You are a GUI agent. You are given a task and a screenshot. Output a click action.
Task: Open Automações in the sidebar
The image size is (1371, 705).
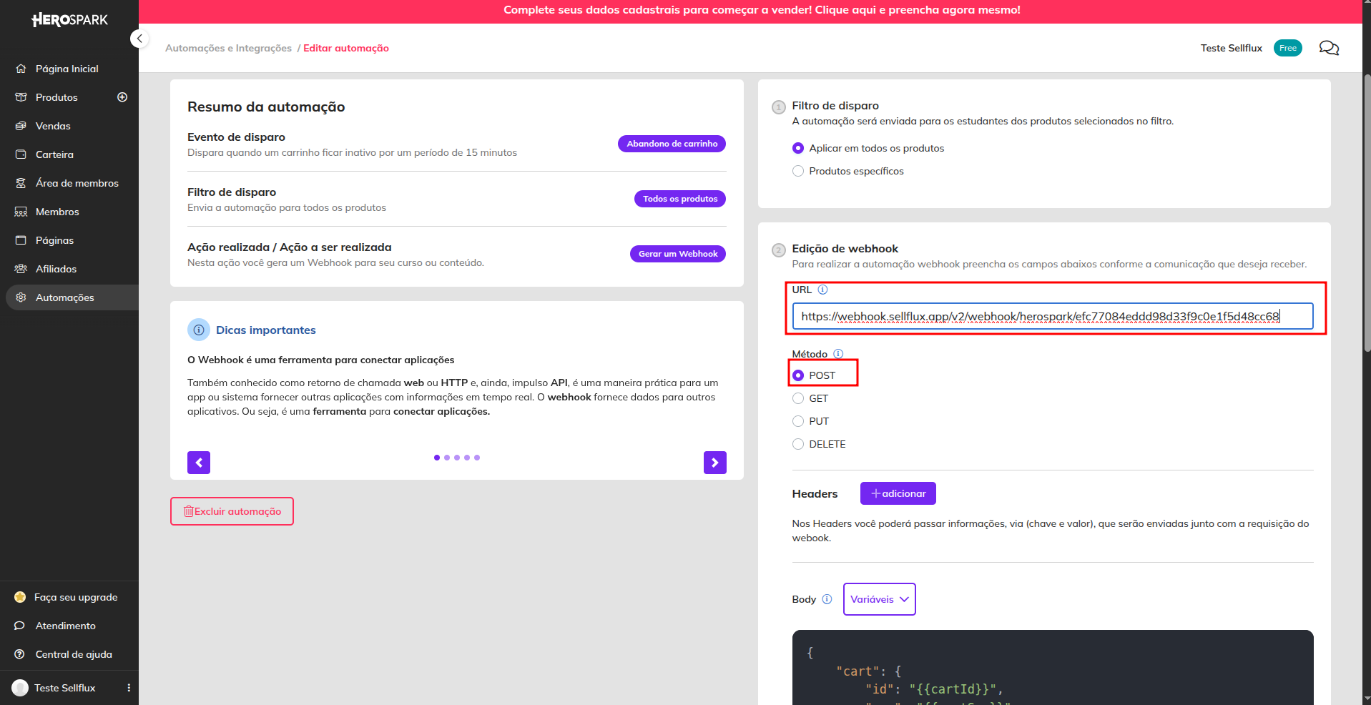[72, 297]
